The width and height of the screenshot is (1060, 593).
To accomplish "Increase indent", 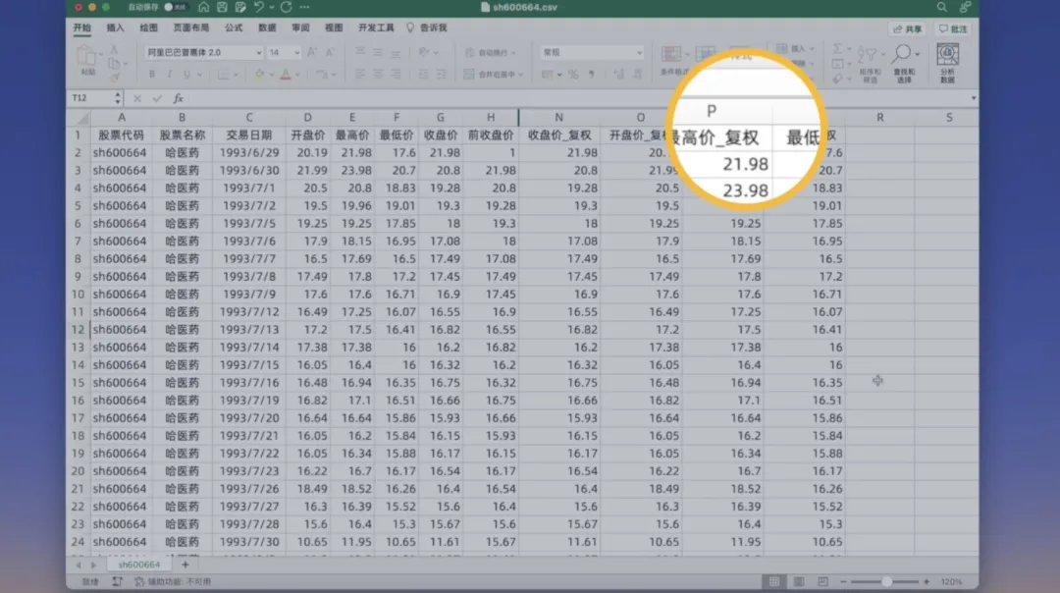I will tap(441, 75).
